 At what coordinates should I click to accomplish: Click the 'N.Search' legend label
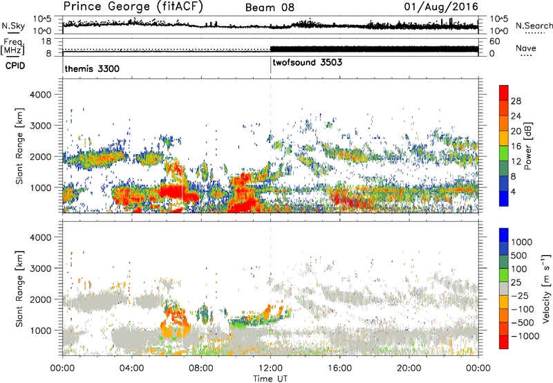pos(534,26)
